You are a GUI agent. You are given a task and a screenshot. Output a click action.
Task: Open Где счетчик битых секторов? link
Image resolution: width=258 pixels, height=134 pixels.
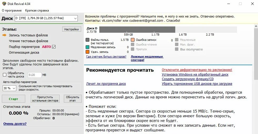106,57
